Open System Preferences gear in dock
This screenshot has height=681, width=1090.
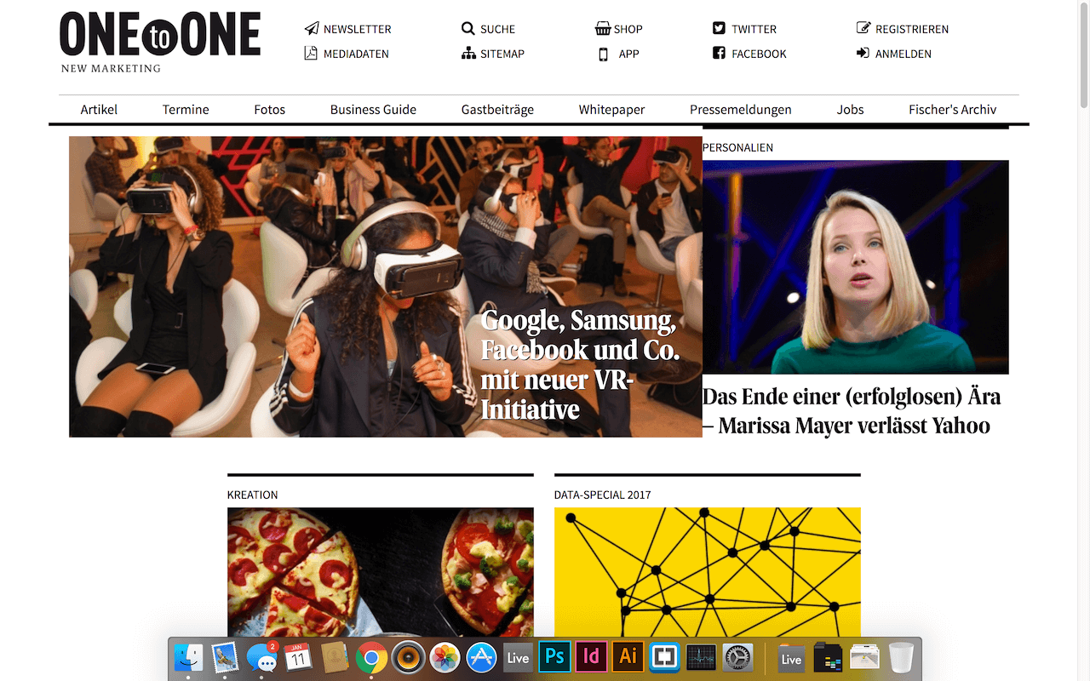coord(737,657)
